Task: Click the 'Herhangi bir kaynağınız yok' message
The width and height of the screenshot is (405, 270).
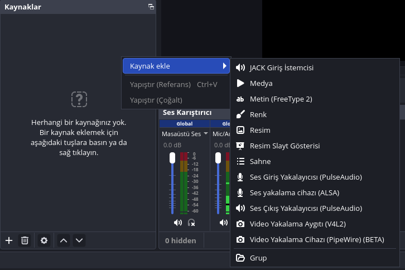Action: (x=79, y=137)
